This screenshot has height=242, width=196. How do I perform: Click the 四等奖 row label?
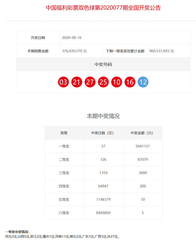click(64, 186)
